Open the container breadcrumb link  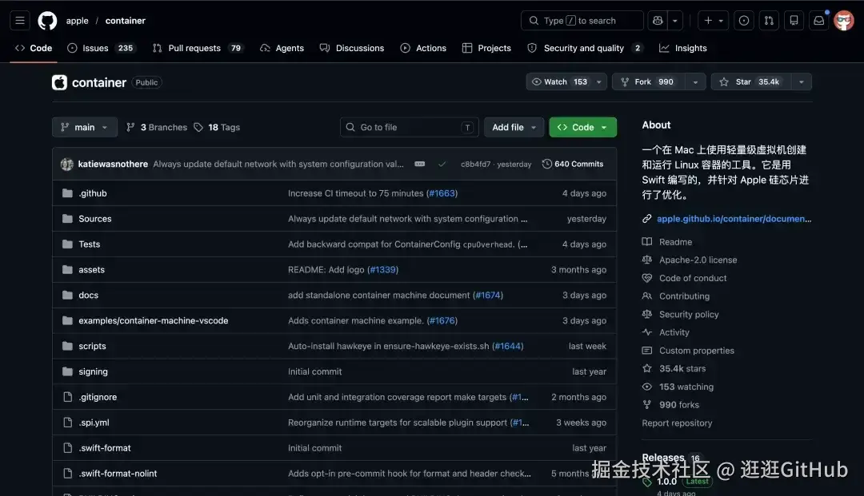click(125, 21)
